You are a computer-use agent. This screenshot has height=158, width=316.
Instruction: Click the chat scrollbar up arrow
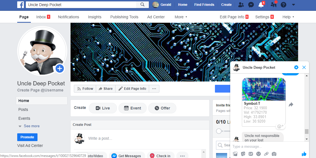pos(307,76)
